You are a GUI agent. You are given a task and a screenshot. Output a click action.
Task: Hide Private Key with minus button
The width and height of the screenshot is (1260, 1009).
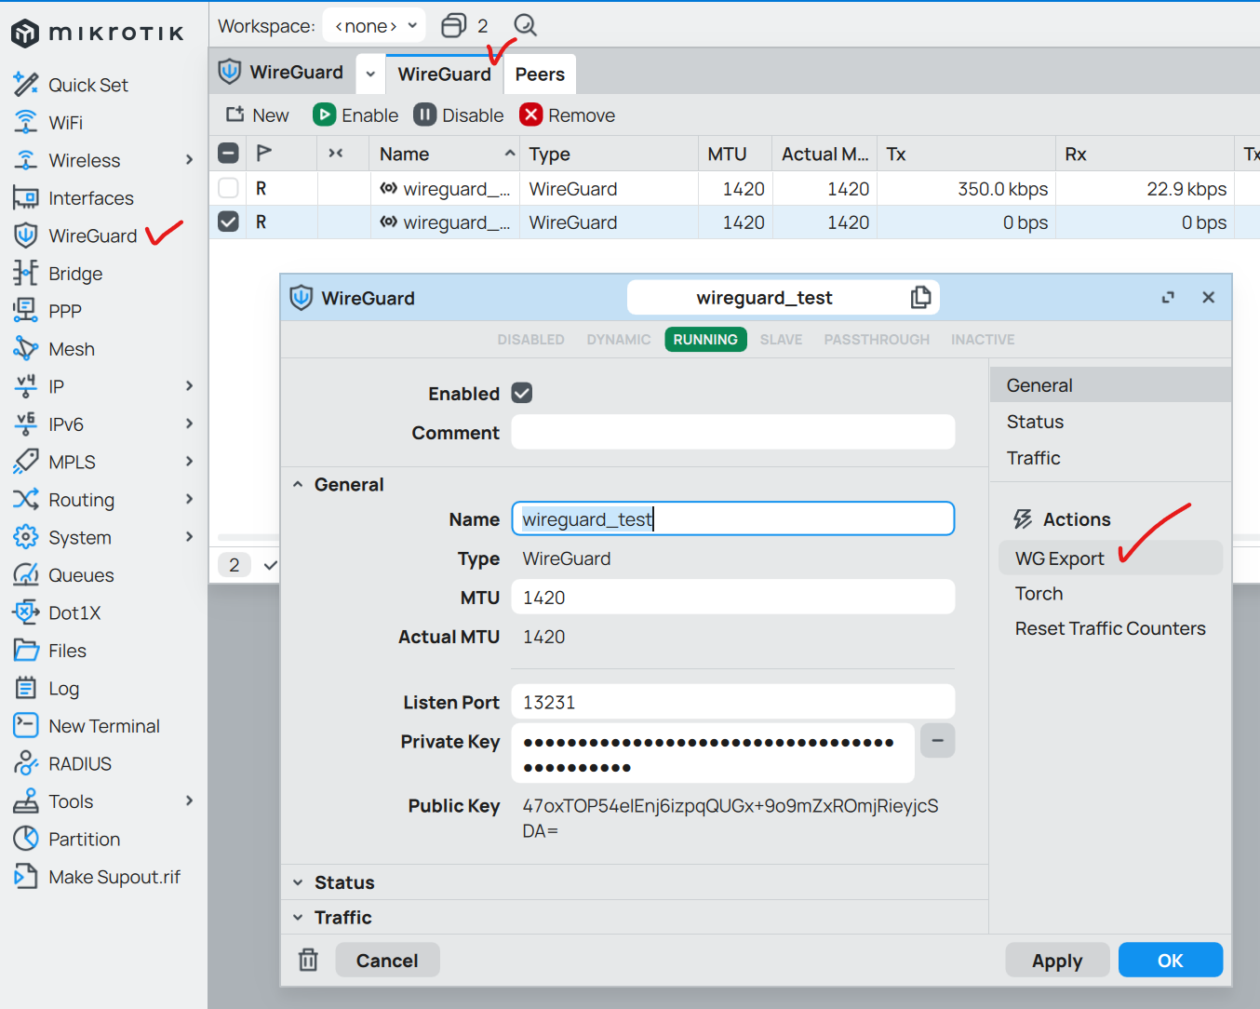tap(937, 741)
